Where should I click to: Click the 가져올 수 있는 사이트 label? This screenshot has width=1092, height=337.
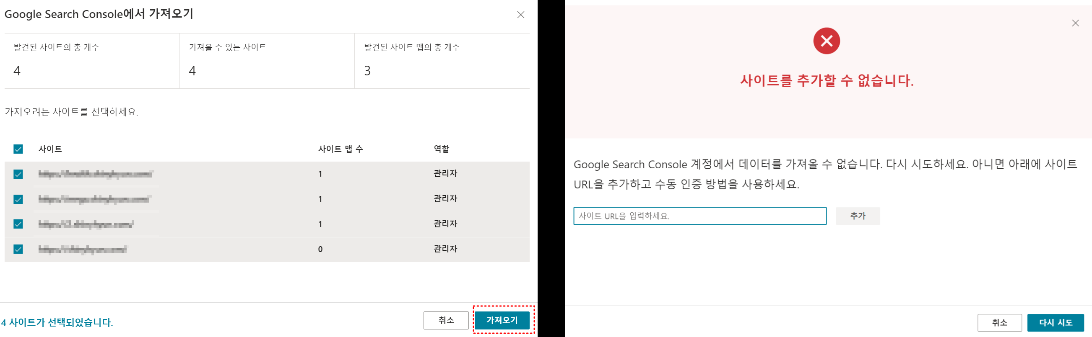pos(228,47)
